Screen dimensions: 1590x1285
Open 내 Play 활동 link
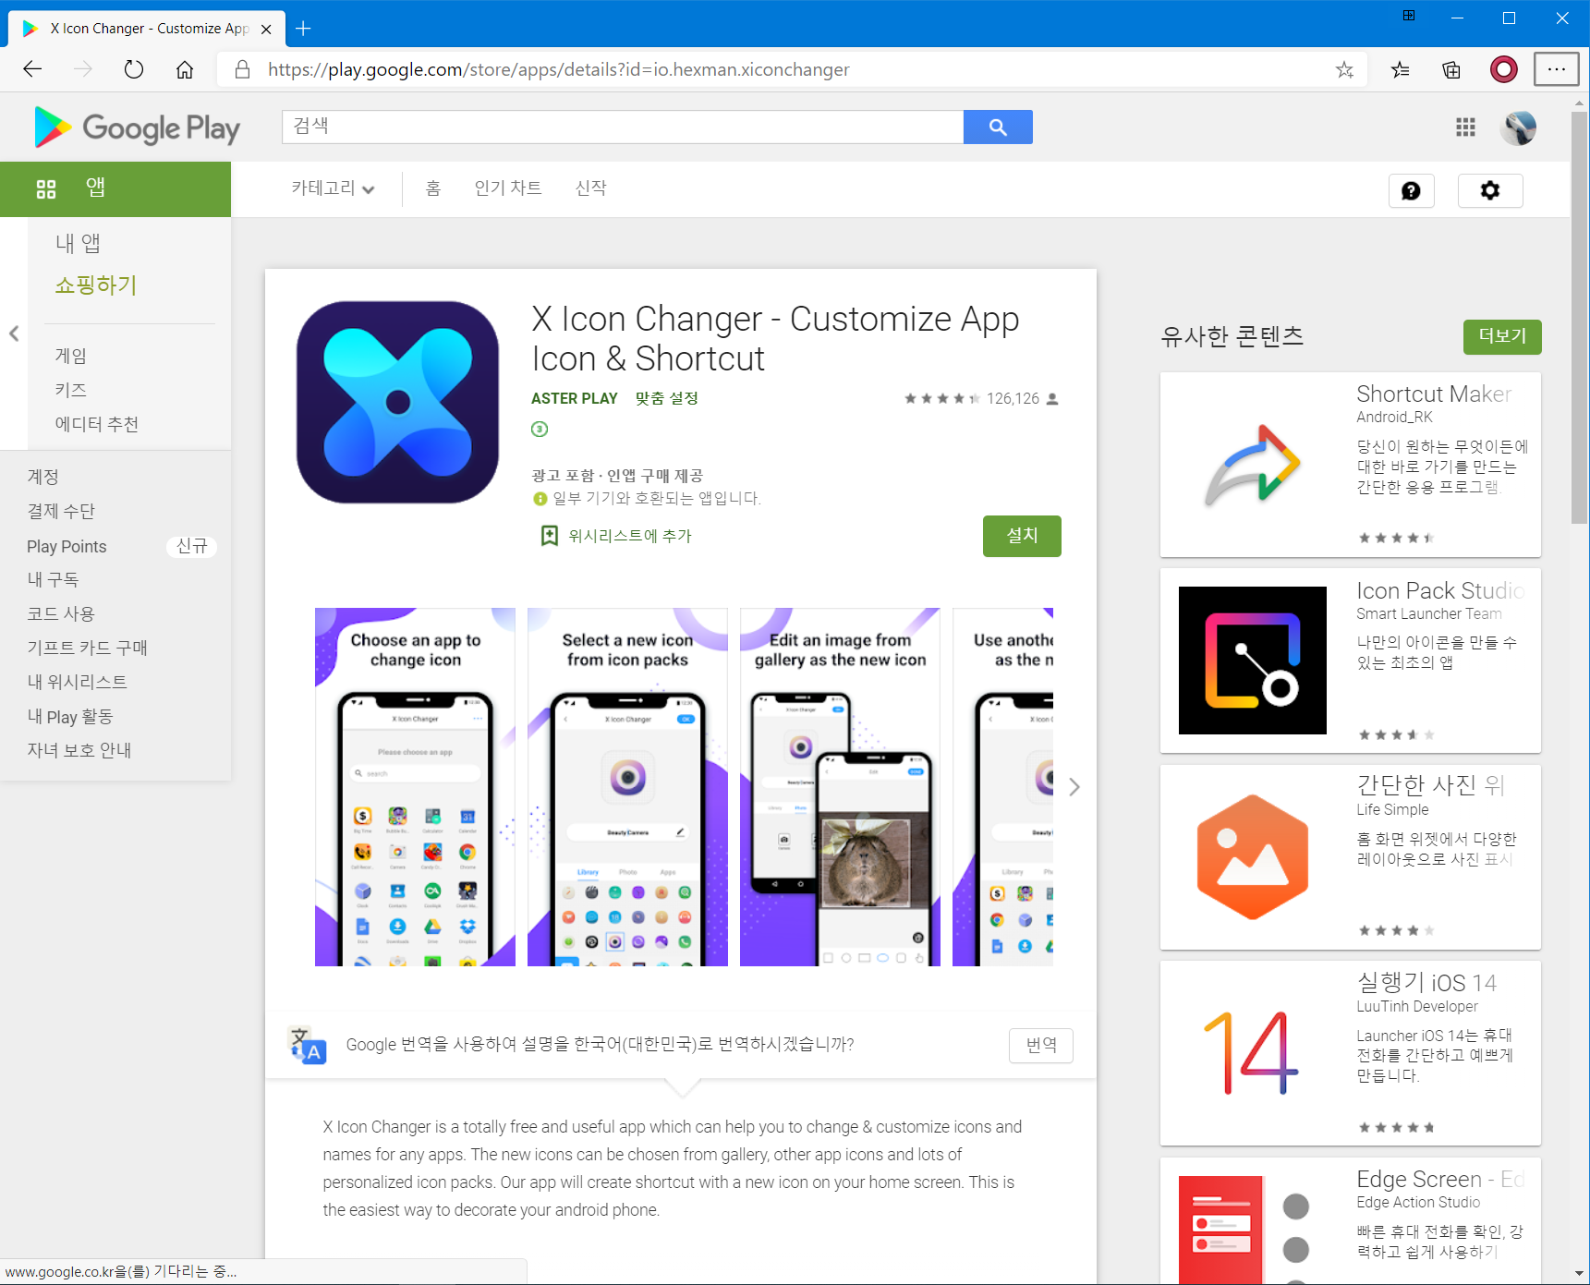point(70,716)
